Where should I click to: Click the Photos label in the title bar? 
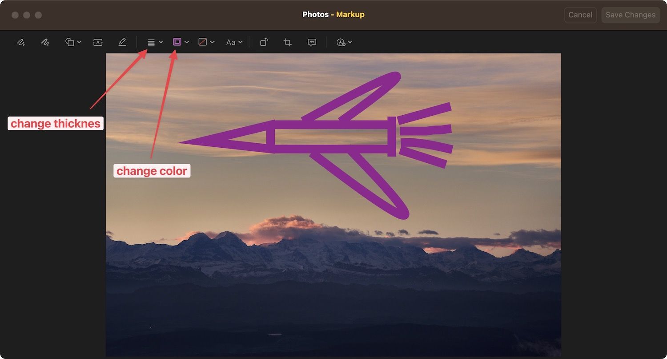pyautogui.click(x=316, y=14)
